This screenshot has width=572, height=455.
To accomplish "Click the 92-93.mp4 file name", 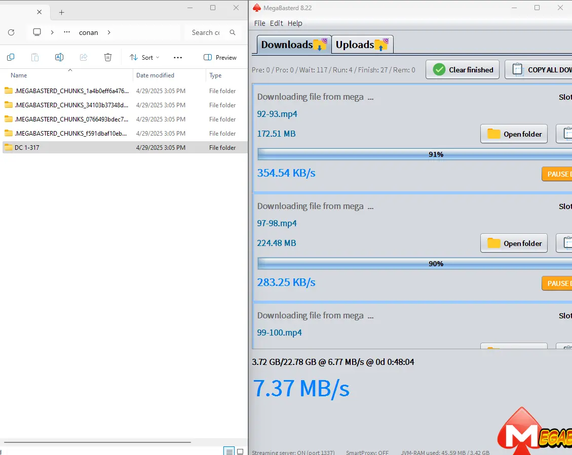I will click(x=277, y=114).
